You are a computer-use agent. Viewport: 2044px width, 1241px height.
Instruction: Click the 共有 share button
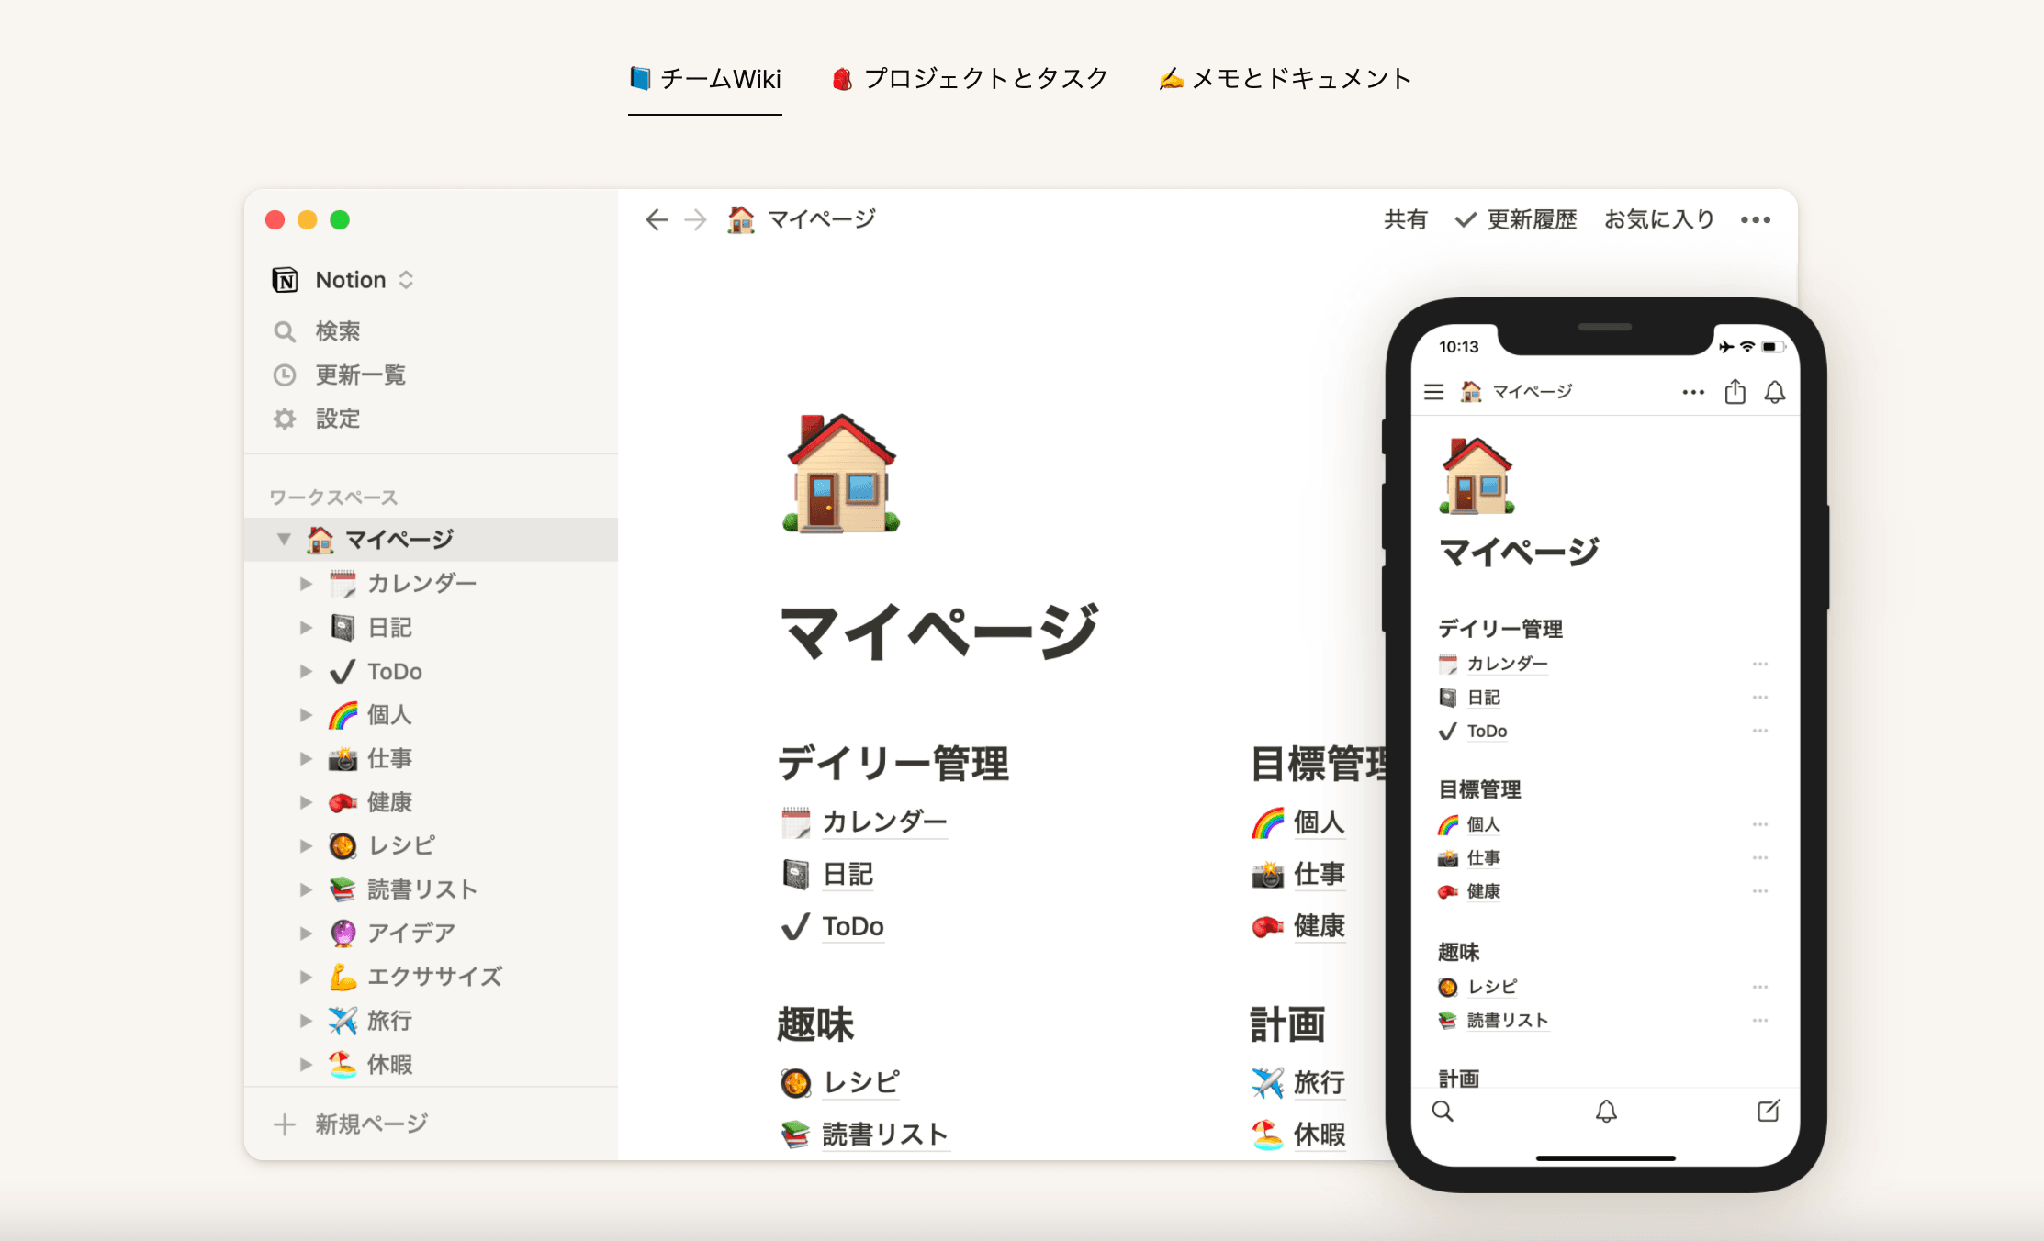[x=1405, y=219]
